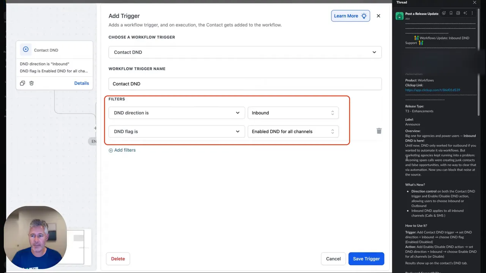Image resolution: width=486 pixels, height=273 pixels.
Task: Click the Workflow Trigger Name field
Action: pos(245,84)
